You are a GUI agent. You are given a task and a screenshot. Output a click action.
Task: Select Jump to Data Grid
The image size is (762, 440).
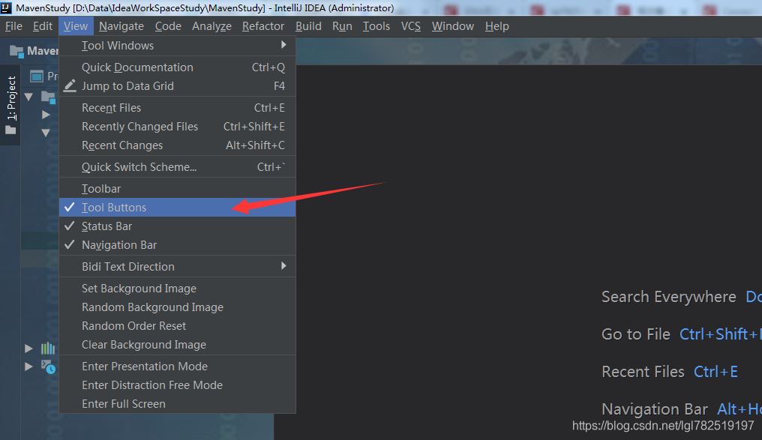coord(178,86)
